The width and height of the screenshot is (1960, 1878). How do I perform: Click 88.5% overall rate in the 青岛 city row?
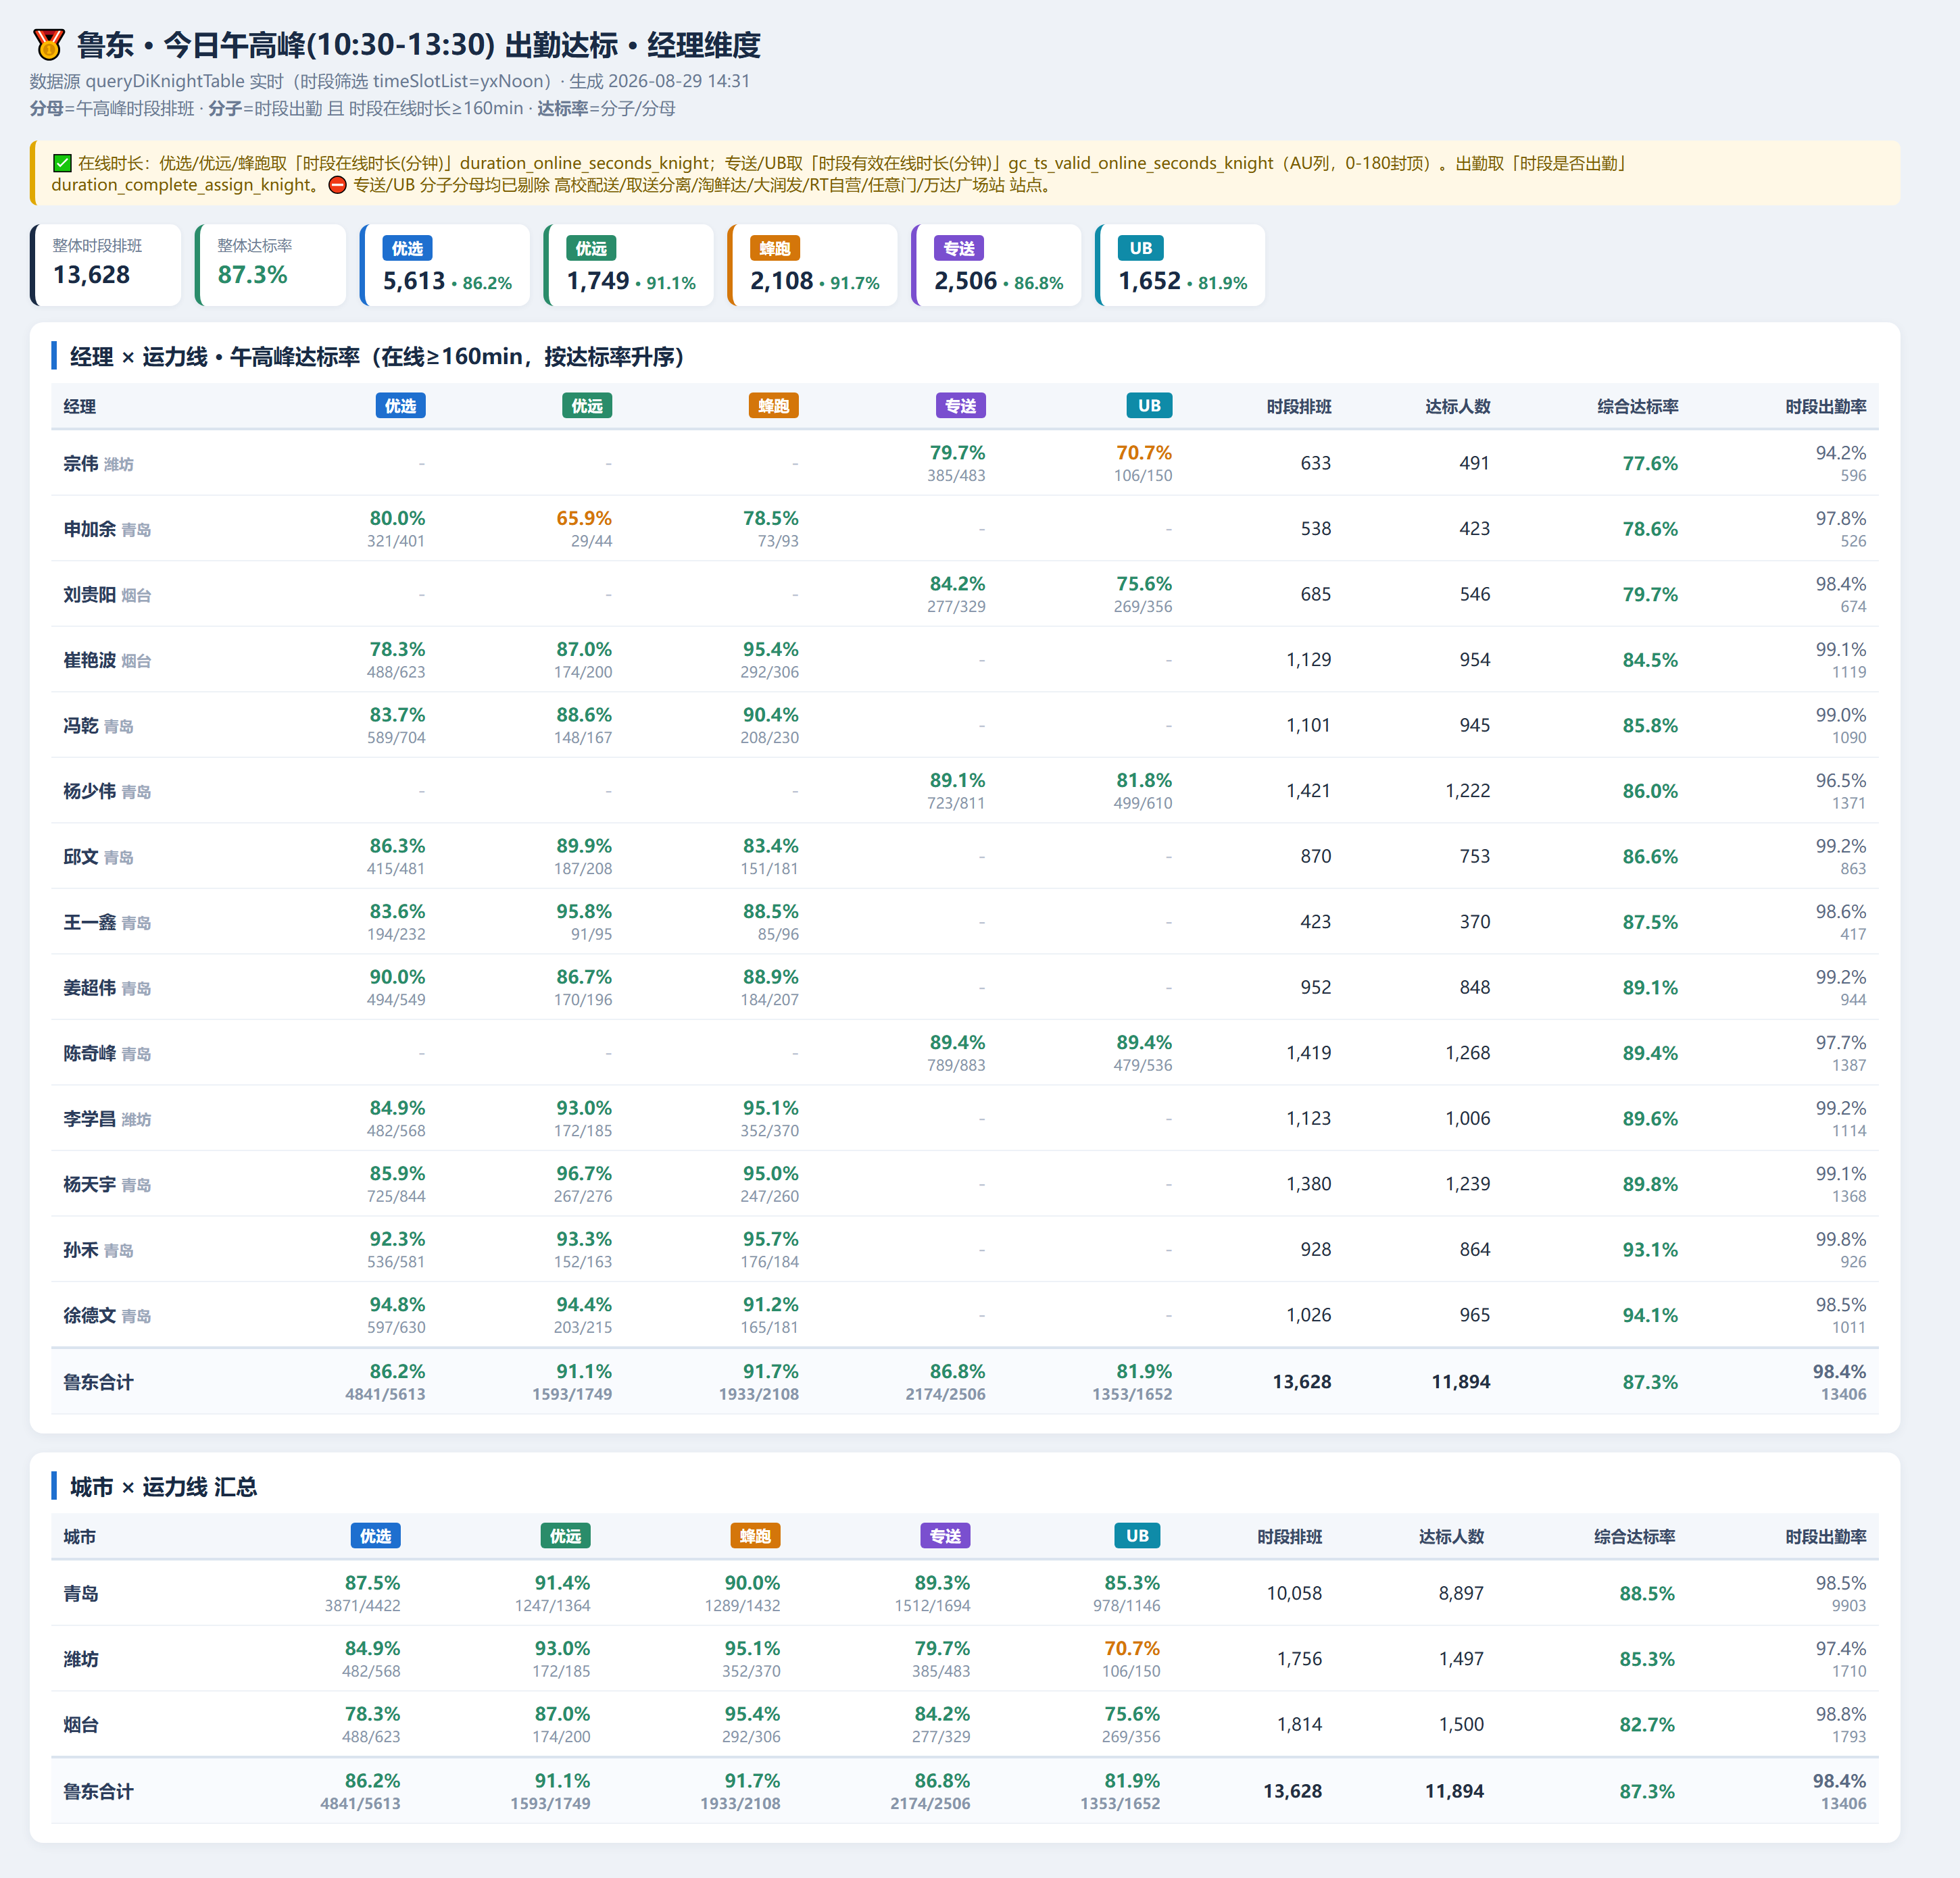1647,1594
